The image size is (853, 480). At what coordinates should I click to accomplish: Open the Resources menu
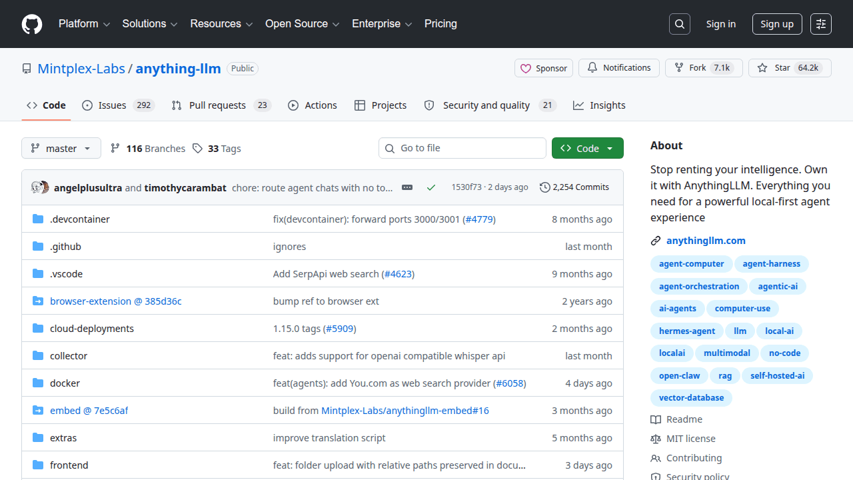tap(221, 24)
